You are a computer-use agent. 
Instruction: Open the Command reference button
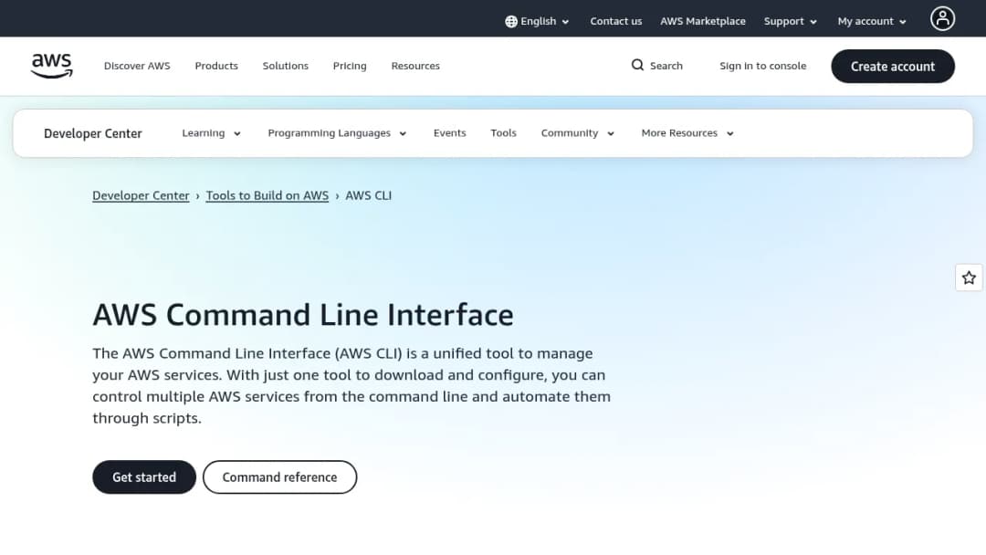click(280, 477)
